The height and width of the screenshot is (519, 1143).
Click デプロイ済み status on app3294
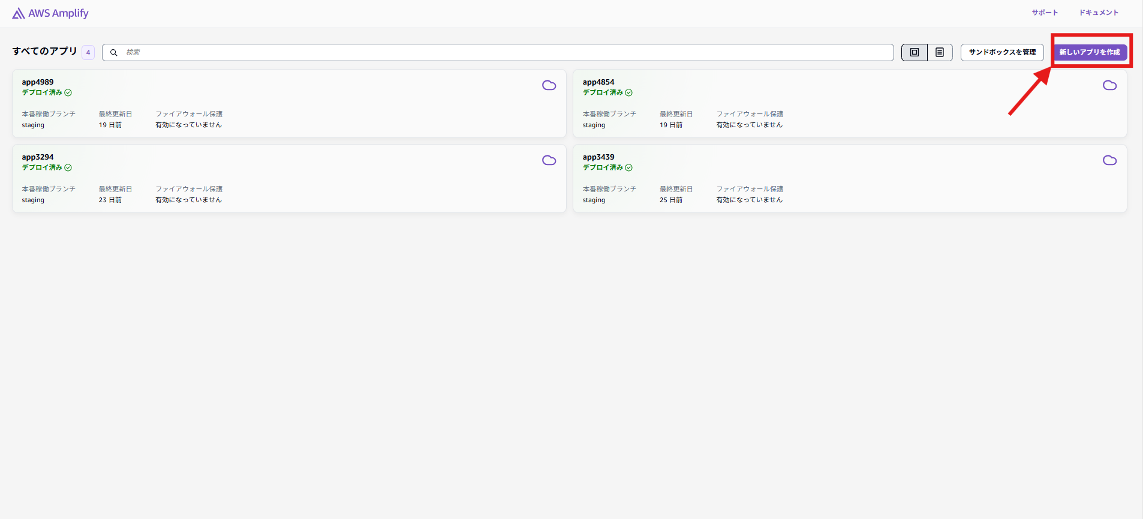42,167
